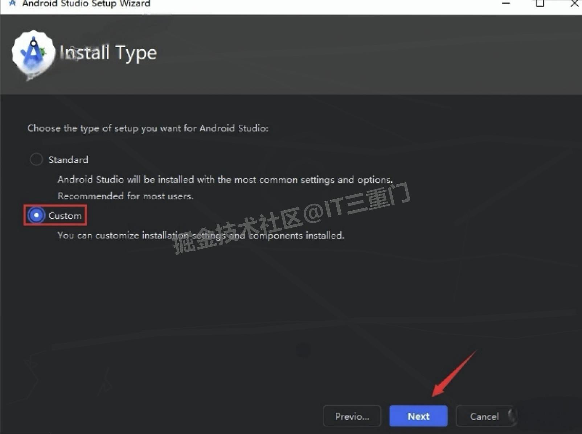Minimize the setup wizard window
The width and height of the screenshot is (582, 434).
pyautogui.click(x=506, y=4)
